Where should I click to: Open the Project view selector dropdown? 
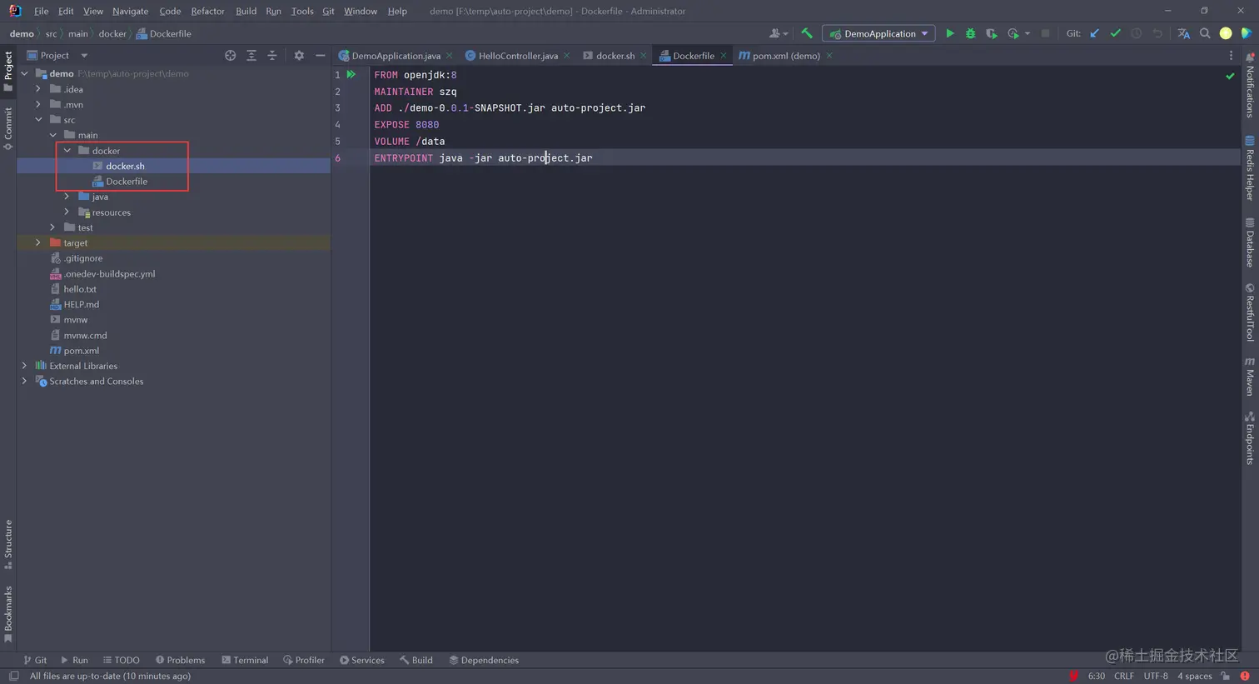click(57, 55)
